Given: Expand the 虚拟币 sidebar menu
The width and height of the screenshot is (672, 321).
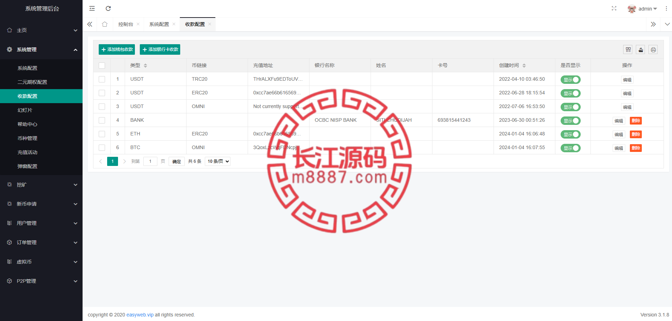Looking at the screenshot, I should click(41, 262).
